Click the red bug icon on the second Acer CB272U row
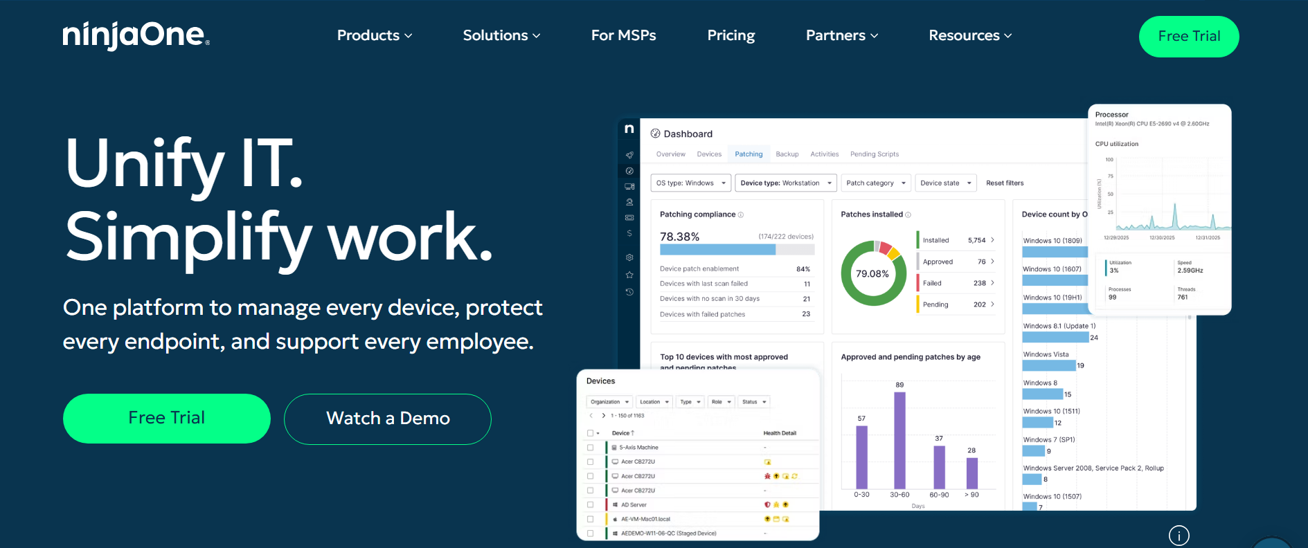The image size is (1308, 548). pyautogui.click(x=767, y=476)
